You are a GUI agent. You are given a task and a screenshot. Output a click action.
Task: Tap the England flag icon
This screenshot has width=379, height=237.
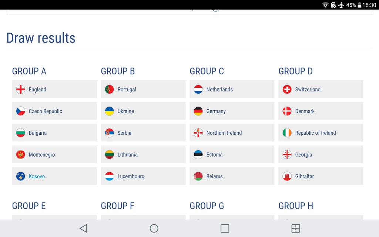click(x=21, y=89)
